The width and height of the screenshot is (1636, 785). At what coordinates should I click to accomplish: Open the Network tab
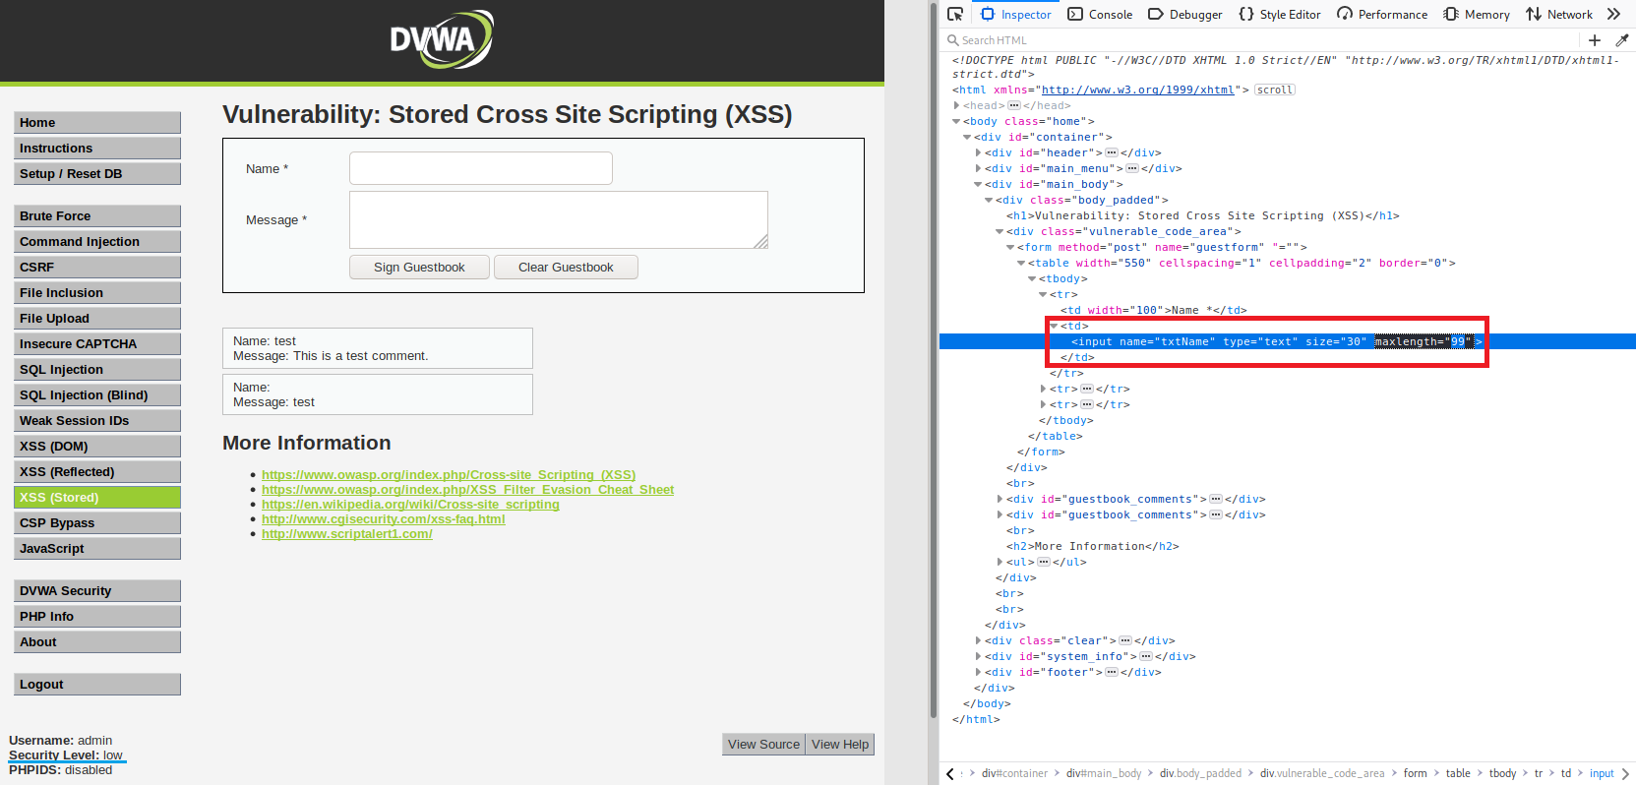(x=1559, y=14)
